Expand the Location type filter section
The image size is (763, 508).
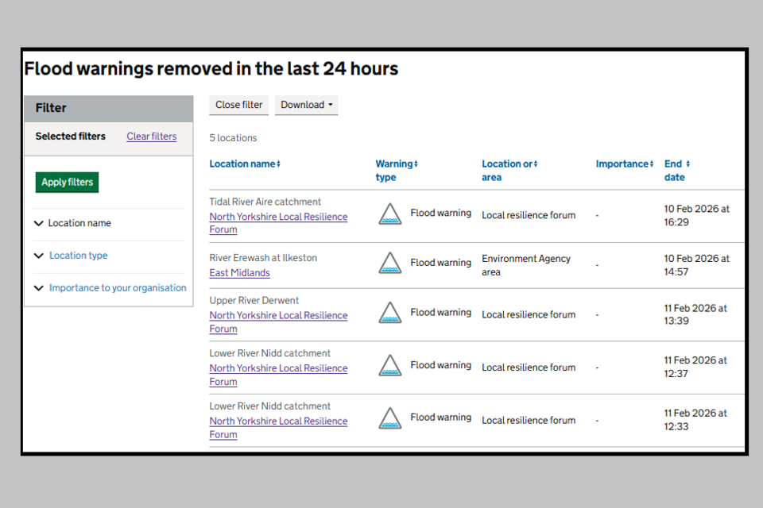click(78, 256)
